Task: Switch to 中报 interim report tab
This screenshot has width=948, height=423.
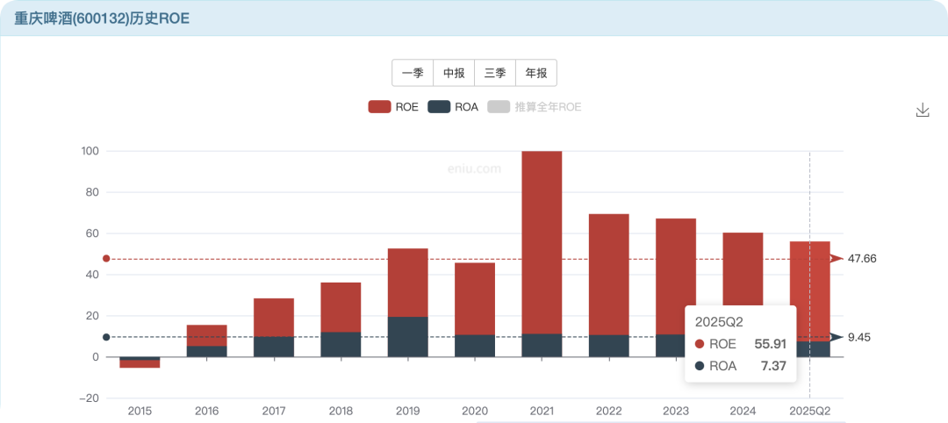Action: coord(454,73)
